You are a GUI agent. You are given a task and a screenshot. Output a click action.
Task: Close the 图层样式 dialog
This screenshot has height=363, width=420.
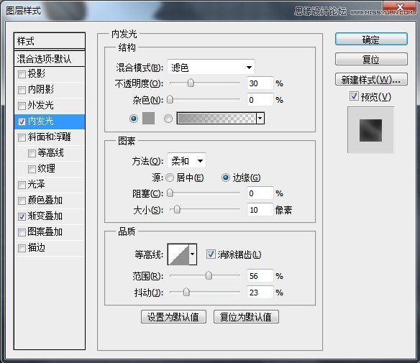click(400, 7)
